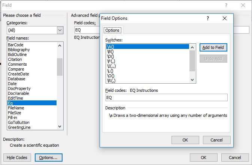252x165 pixels.
Task: Select the \D() switch
Action: 148,56
